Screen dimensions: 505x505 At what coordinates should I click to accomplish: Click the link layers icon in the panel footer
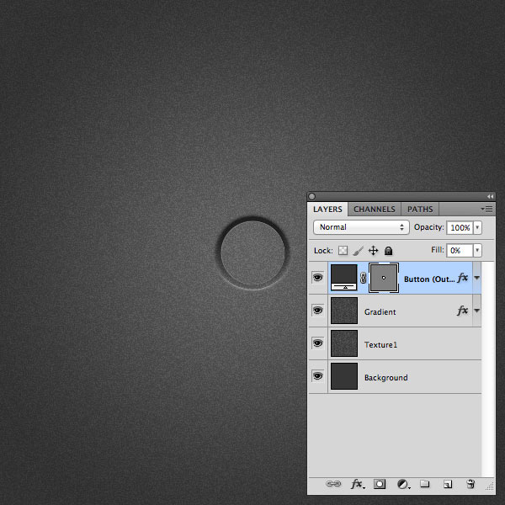[x=333, y=484]
